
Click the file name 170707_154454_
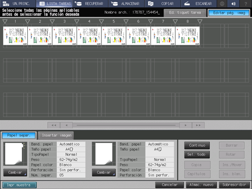[146, 12]
